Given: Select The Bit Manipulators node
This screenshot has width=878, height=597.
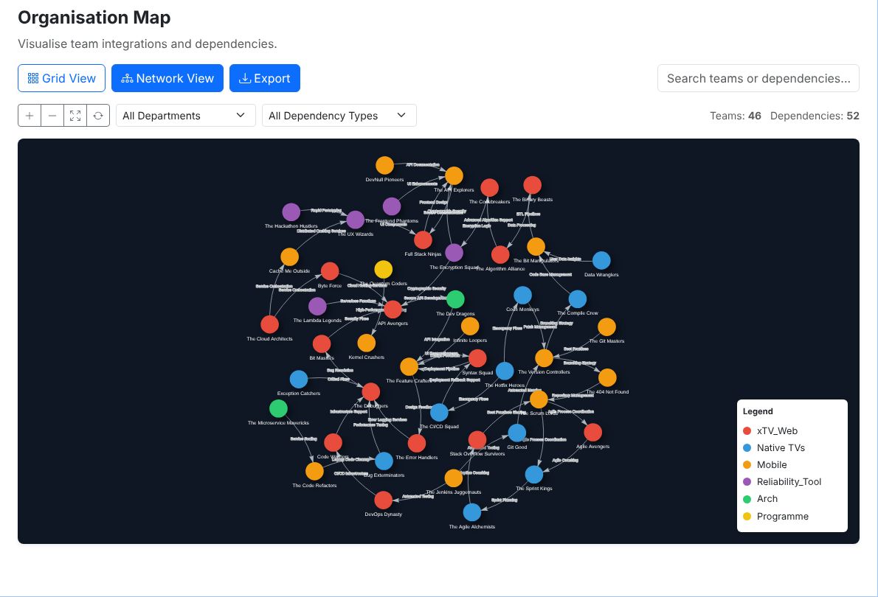Looking at the screenshot, I should [x=536, y=247].
